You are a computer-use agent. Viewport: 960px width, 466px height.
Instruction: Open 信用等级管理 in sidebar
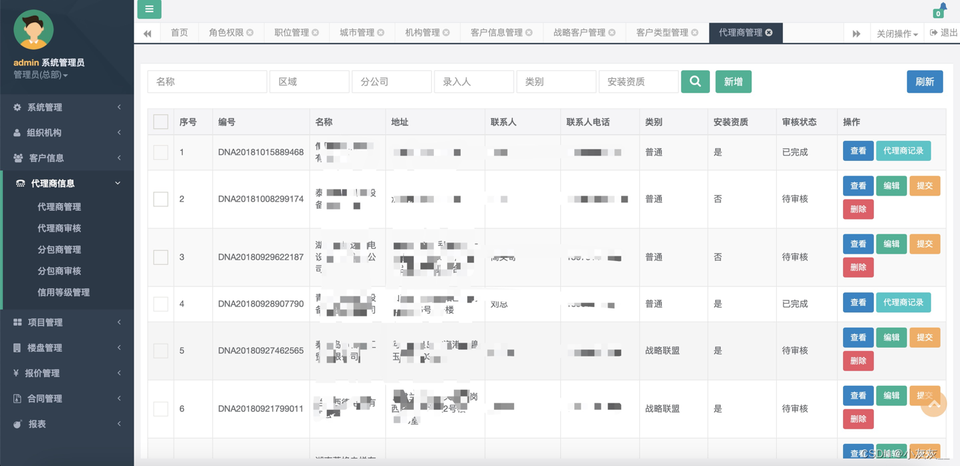[64, 292]
